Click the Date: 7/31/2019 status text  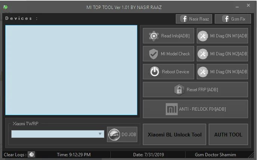pos(149,155)
